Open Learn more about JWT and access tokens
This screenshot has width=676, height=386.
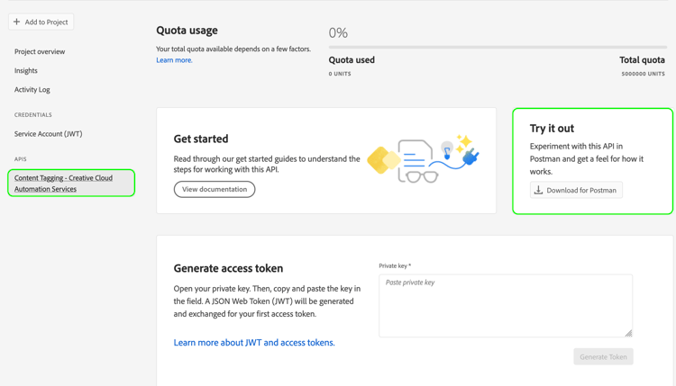254,342
